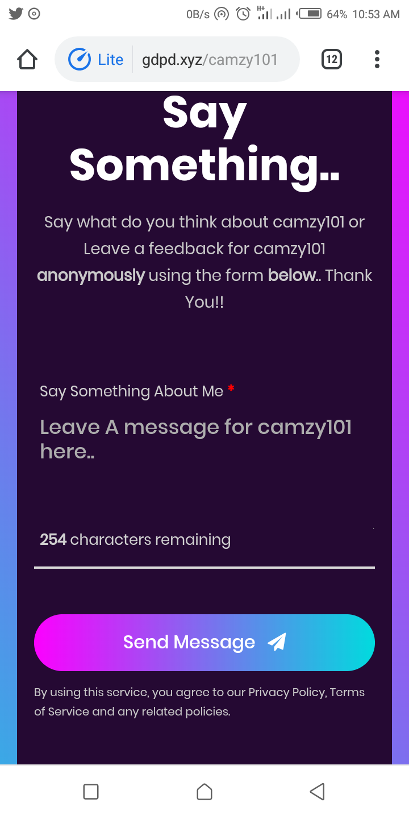Tap the browser home icon

pyautogui.click(x=27, y=59)
